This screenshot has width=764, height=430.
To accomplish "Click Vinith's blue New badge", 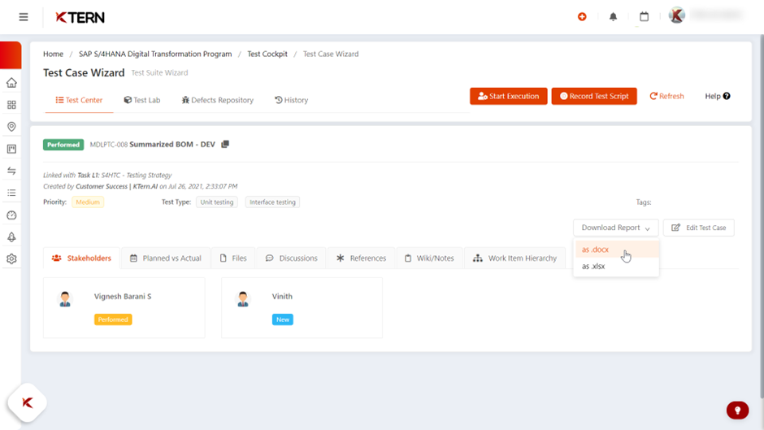I will [x=283, y=319].
